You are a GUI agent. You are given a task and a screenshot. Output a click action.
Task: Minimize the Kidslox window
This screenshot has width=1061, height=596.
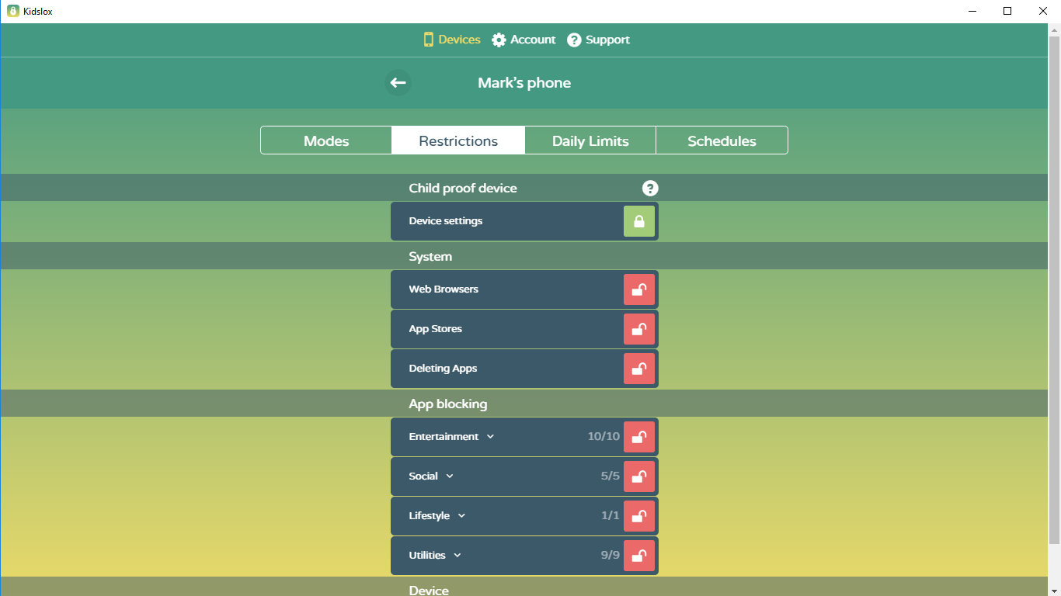pos(972,11)
